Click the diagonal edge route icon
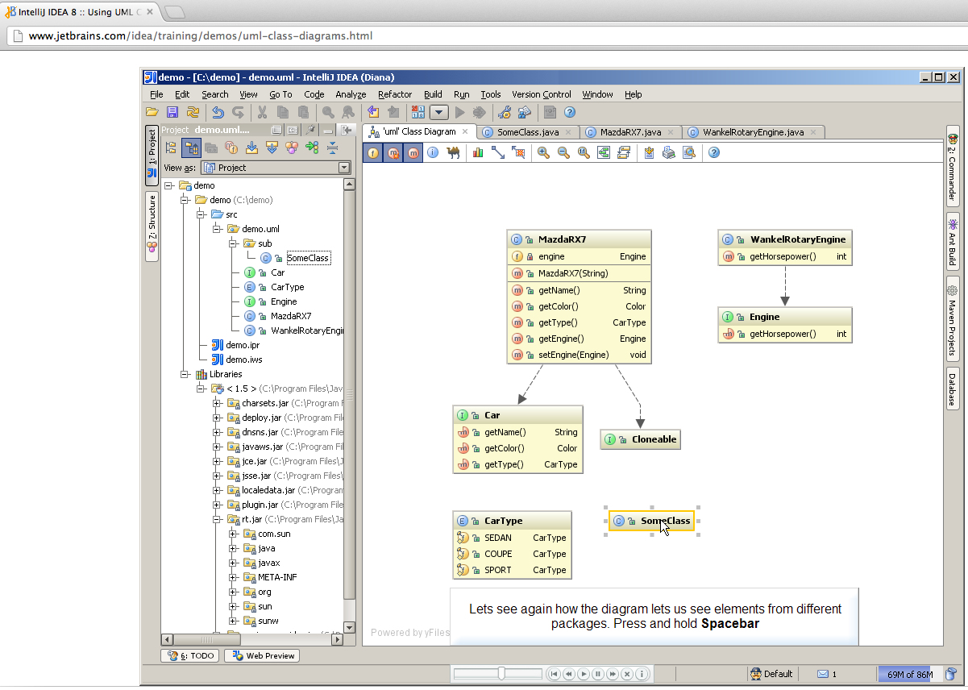This screenshot has width=968, height=690. (x=498, y=152)
